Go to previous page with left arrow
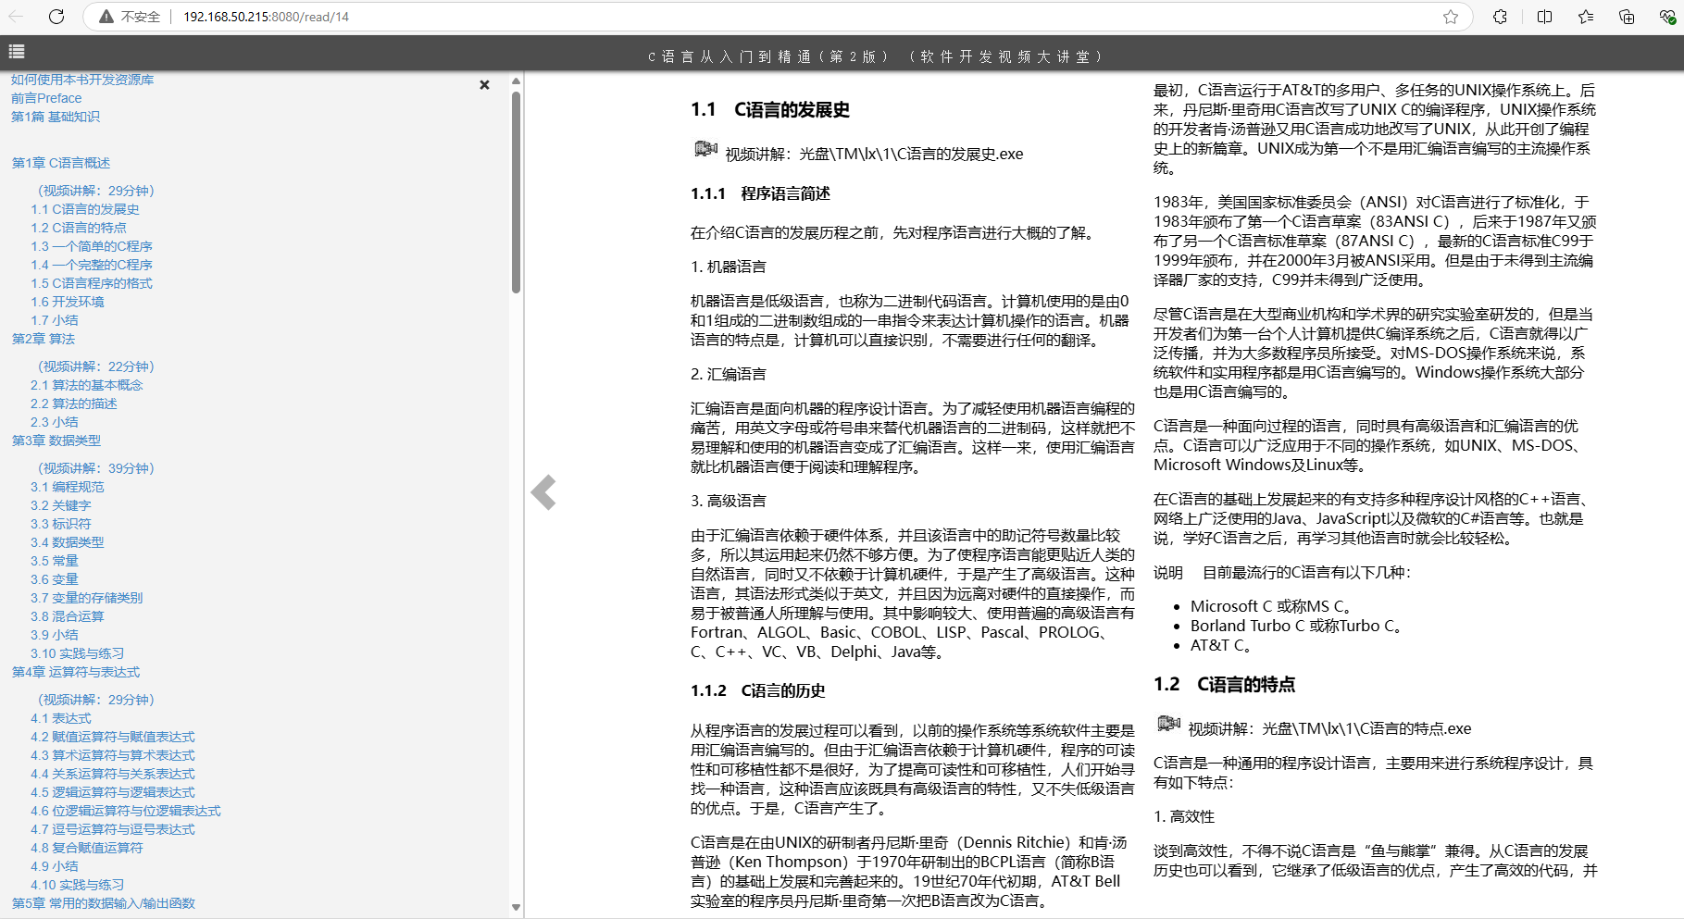The image size is (1684, 919). click(543, 492)
